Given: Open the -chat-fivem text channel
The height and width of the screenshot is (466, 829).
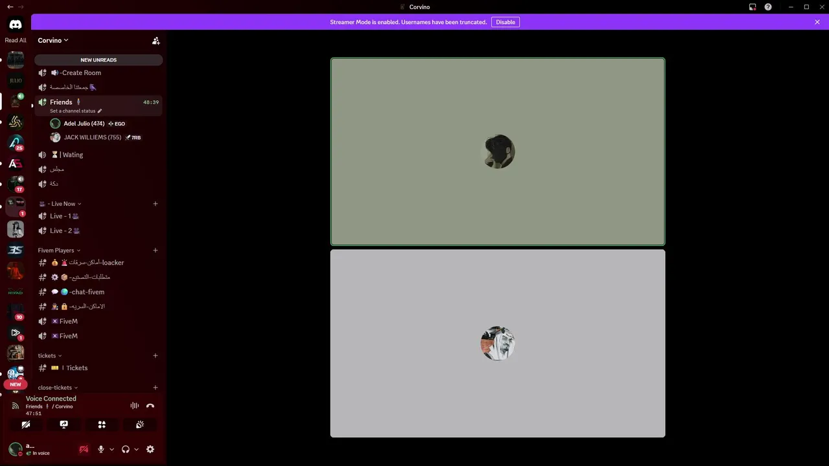Looking at the screenshot, I should click(x=98, y=292).
